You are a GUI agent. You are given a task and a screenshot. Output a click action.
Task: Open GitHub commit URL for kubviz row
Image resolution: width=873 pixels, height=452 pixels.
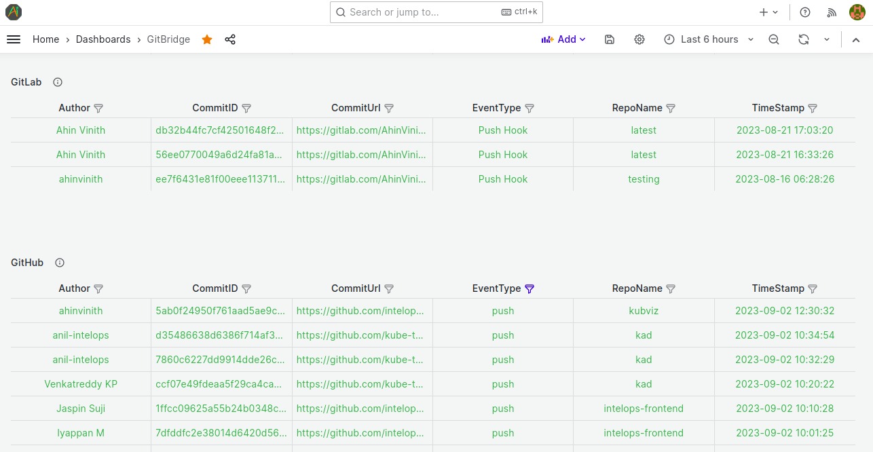pyautogui.click(x=360, y=311)
